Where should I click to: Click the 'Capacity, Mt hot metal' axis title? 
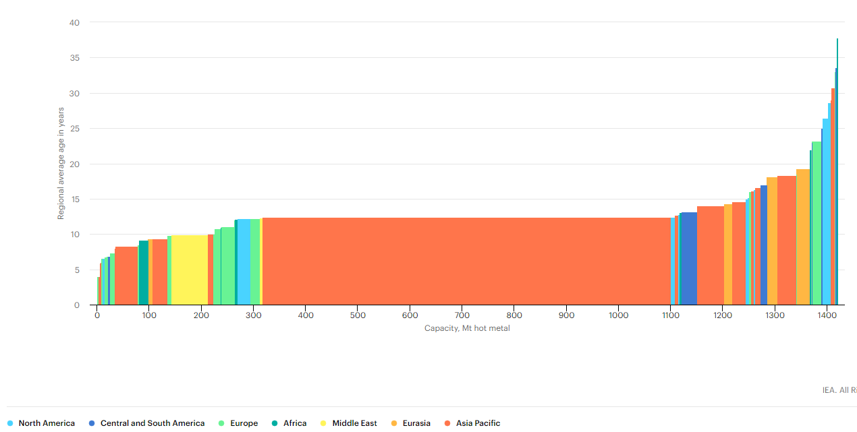[467, 328]
